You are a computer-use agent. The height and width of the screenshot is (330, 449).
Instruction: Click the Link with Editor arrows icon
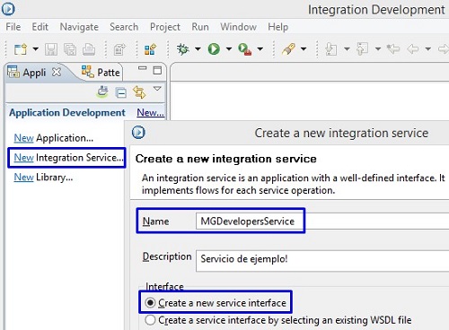coord(139,91)
